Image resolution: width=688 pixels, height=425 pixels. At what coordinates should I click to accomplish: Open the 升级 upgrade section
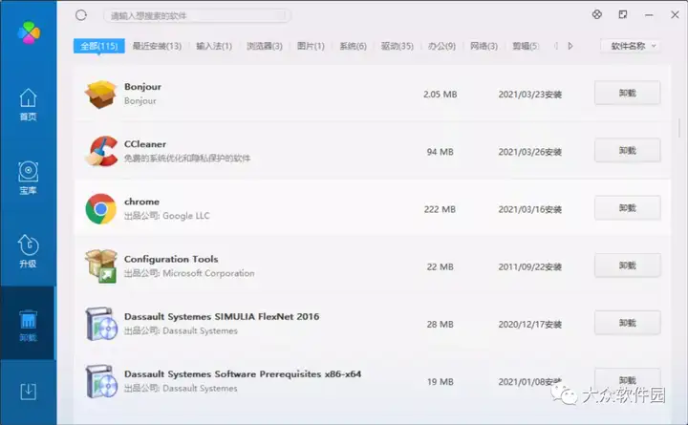pyautogui.click(x=28, y=251)
